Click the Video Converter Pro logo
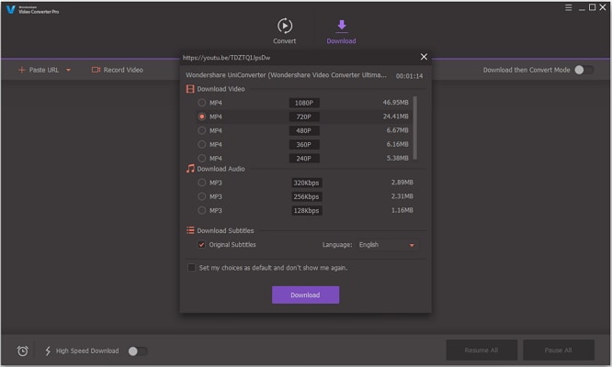The width and height of the screenshot is (612, 367). coord(33,10)
